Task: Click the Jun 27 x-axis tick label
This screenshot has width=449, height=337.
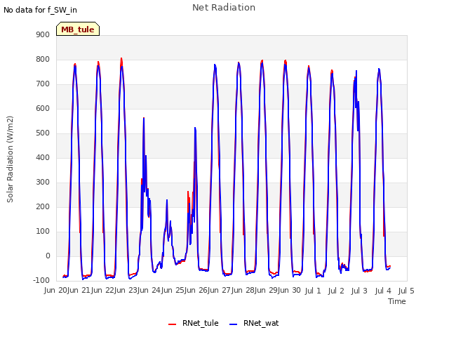Action: click(x=220, y=291)
